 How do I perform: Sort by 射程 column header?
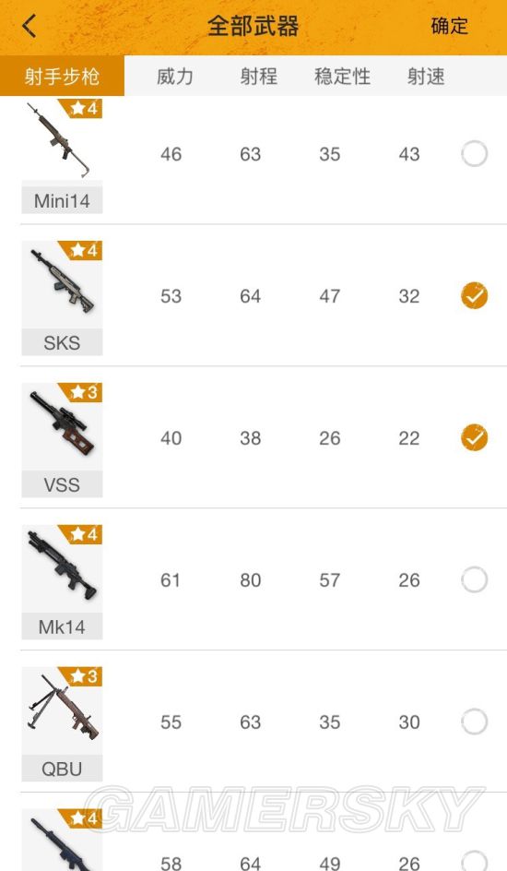pos(258,76)
